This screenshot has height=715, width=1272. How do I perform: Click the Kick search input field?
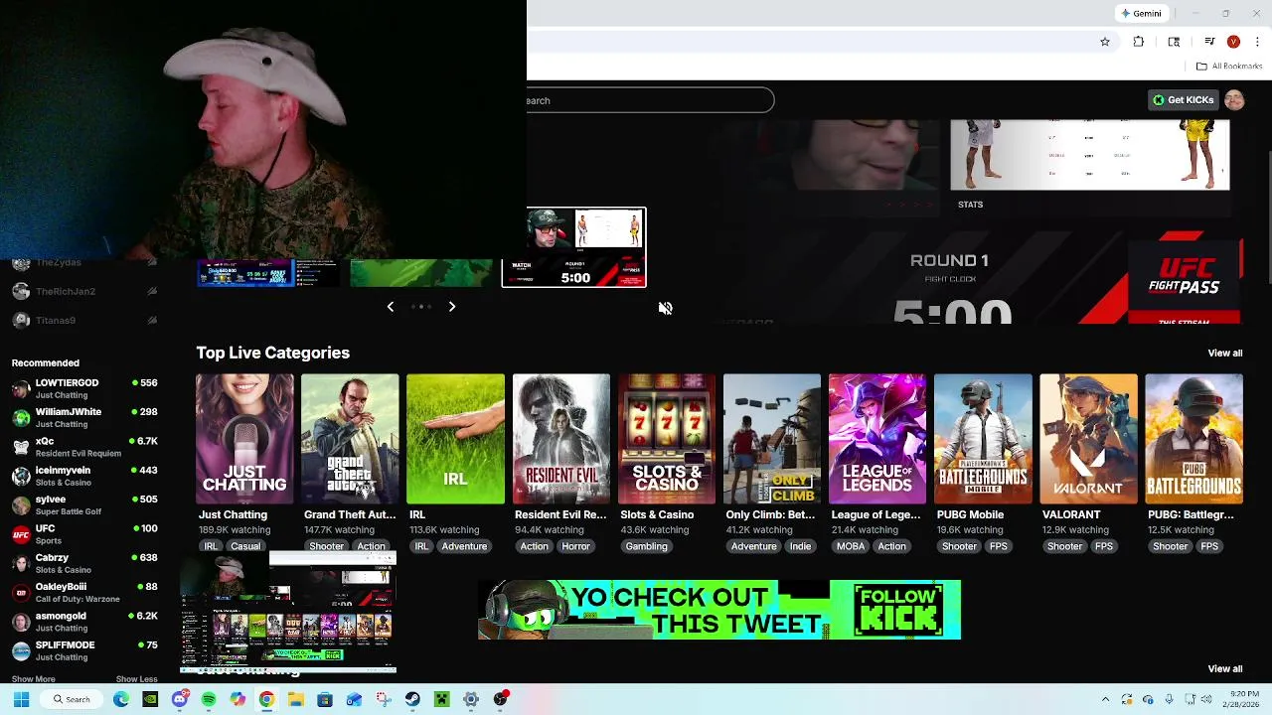tap(650, 100)
